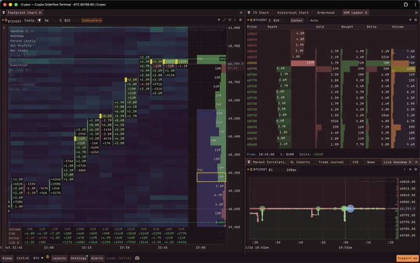The image size is (420, 263).
Task: Toggle the Liquidations indicator
Action: (x=22, y=84)
